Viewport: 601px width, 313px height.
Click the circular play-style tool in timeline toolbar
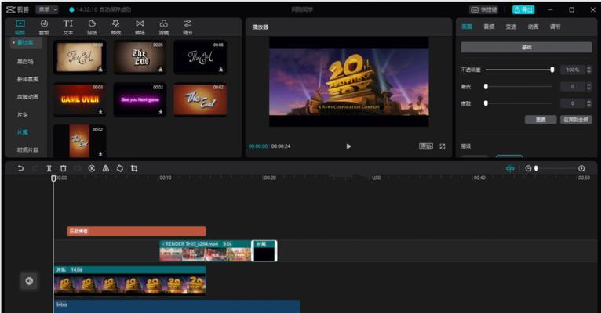[x=92, y=168]
